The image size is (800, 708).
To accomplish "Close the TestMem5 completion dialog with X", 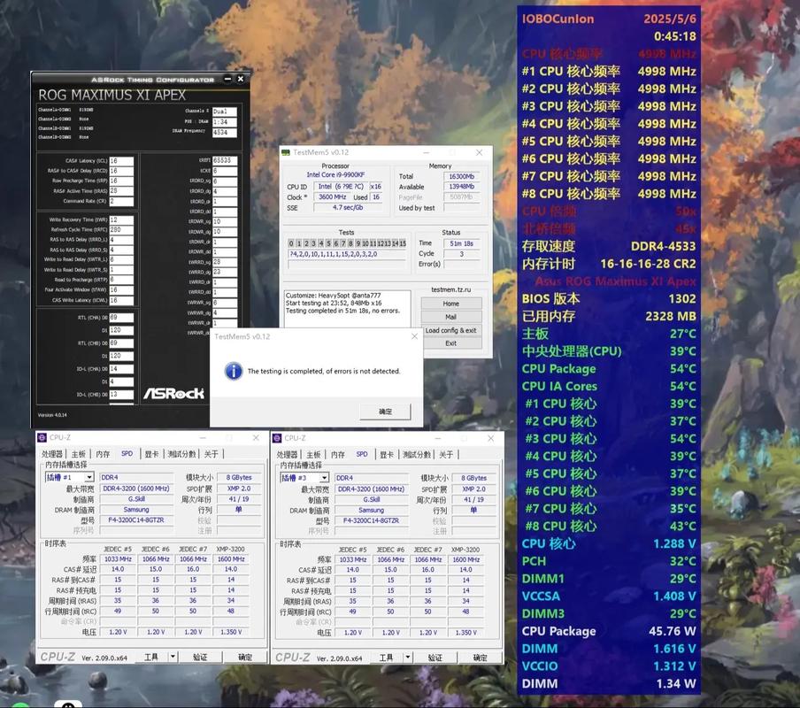I will (414, 336).
